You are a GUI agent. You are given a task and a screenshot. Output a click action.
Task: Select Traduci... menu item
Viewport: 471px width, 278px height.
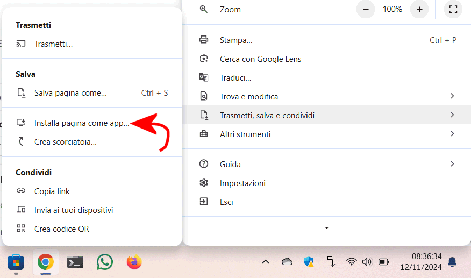pos(327,78)
